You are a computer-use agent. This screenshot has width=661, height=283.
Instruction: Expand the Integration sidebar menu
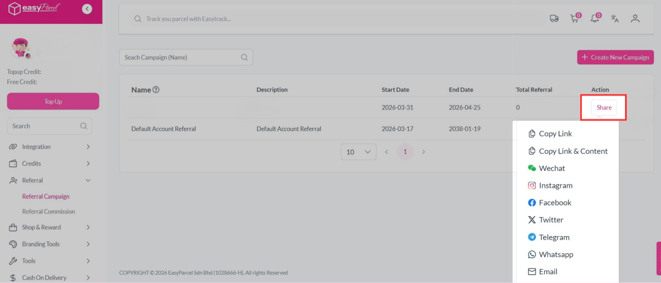[50, 147]
